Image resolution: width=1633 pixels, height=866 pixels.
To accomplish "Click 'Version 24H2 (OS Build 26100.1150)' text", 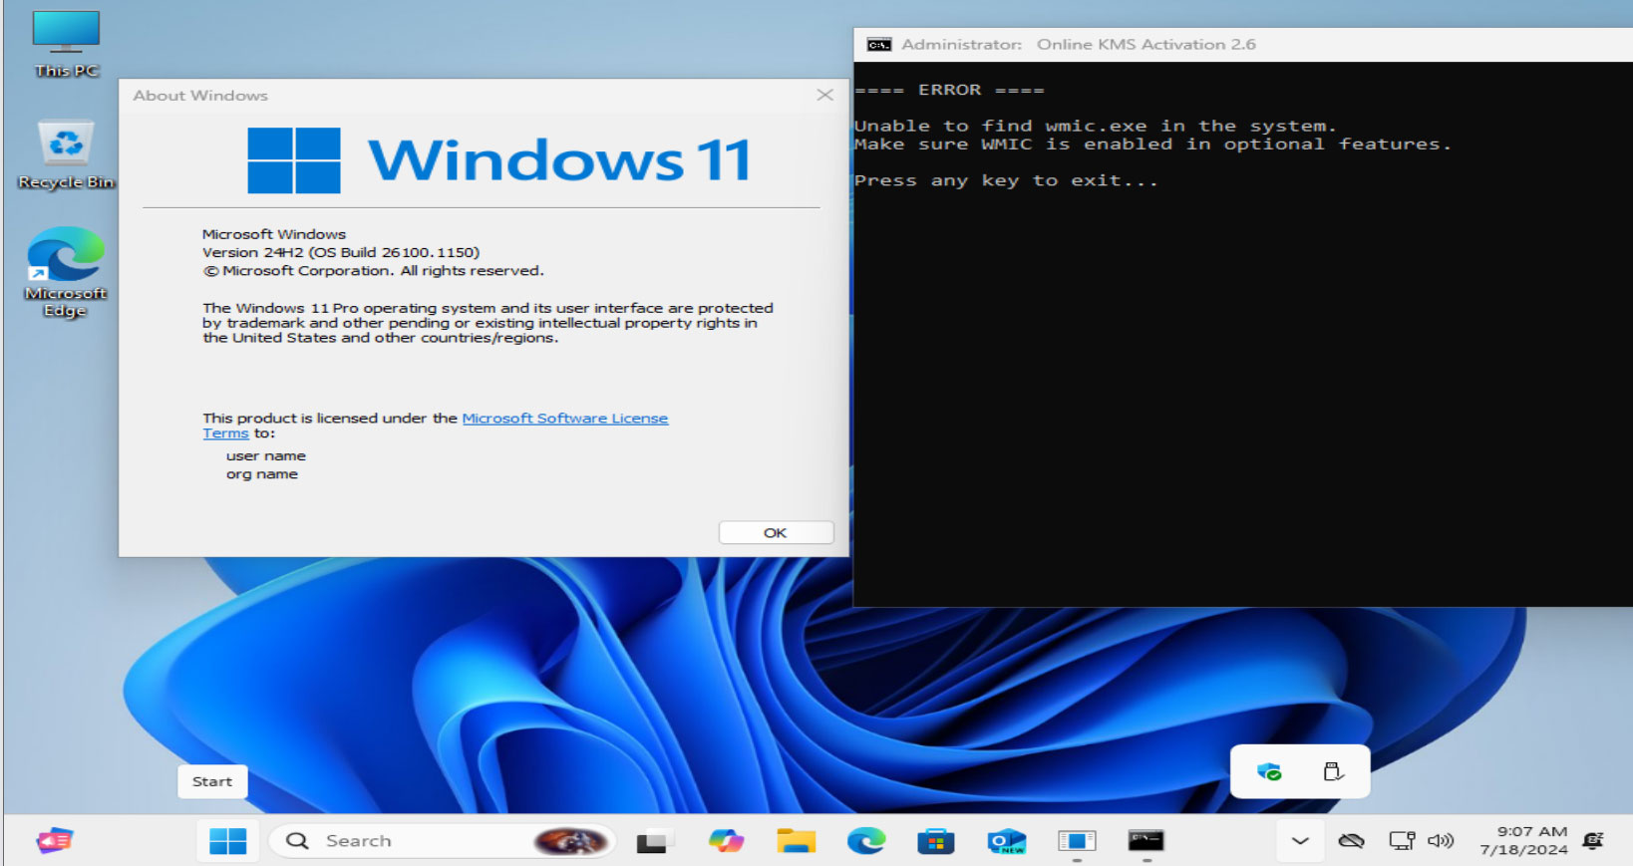I will (341, 252).
